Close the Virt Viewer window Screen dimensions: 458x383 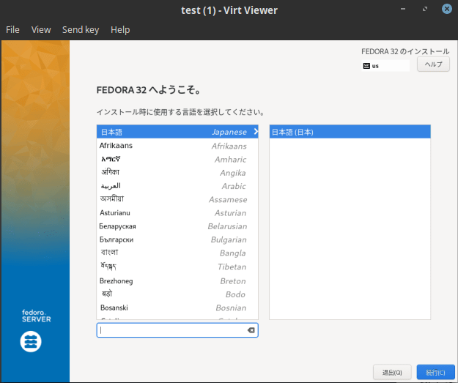point(446,9)
